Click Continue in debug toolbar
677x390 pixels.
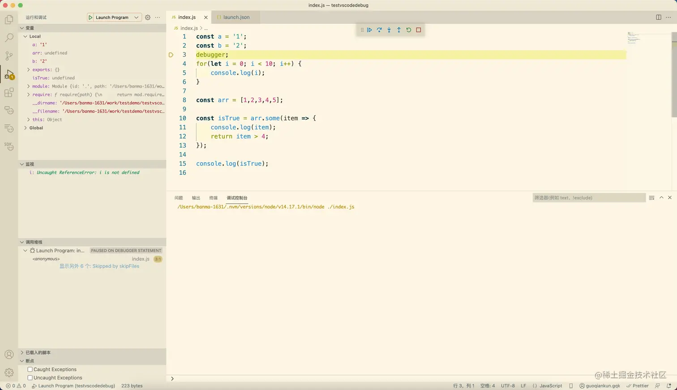point(369,30)
